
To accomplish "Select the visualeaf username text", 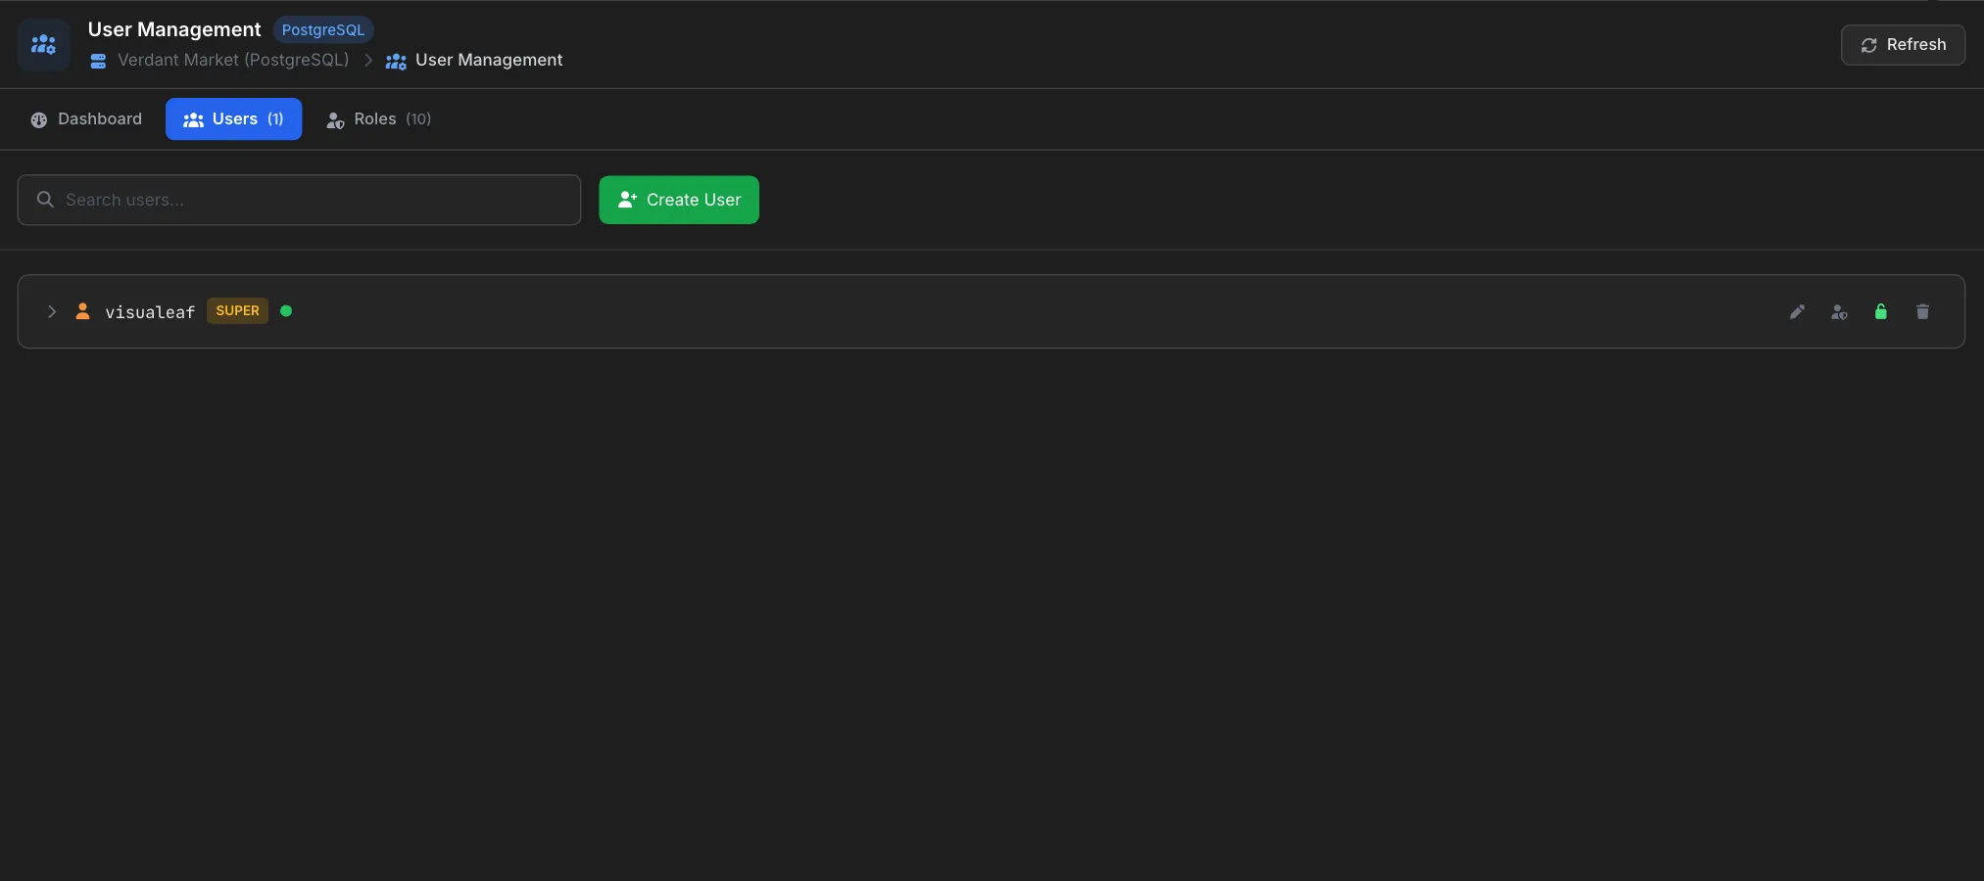I will click(150, 312).
